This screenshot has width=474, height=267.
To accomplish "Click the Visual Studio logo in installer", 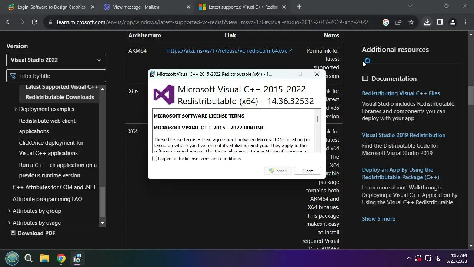I will tap(164, 95).
